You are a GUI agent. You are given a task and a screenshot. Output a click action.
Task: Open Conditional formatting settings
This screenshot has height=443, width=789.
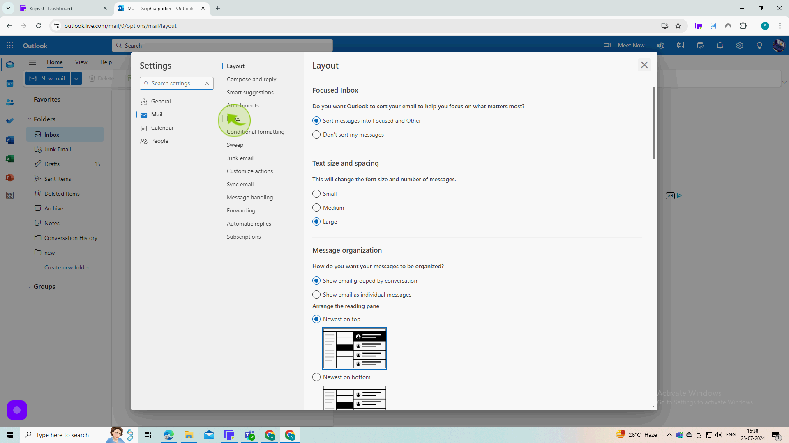pyautogui.click(x=256, y=132)
